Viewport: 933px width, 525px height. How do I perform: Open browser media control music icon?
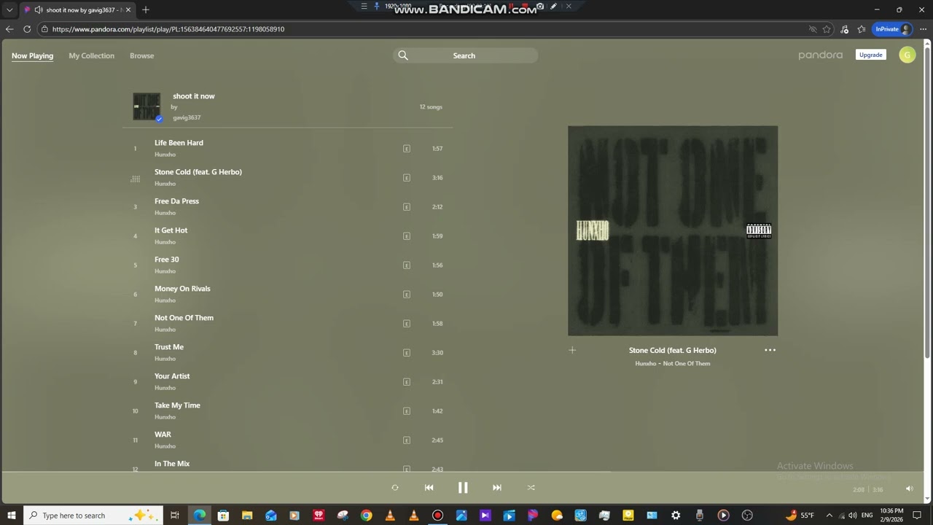[844, 29]
